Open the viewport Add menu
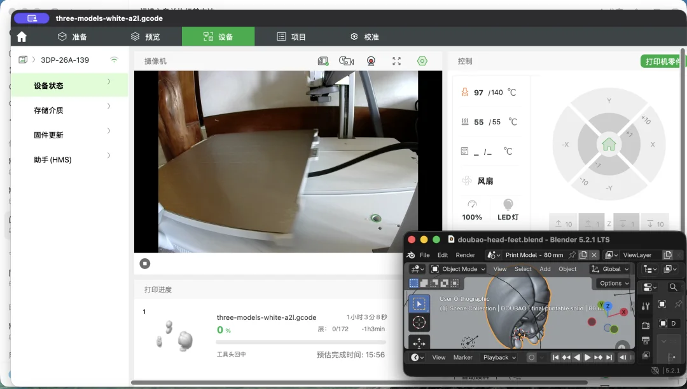This screenshot has height=389, width=687. pyautogui.click(x=545, y=269)
